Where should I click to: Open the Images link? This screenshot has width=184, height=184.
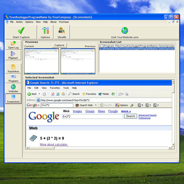pyautogui.click(x=77, y=111)
